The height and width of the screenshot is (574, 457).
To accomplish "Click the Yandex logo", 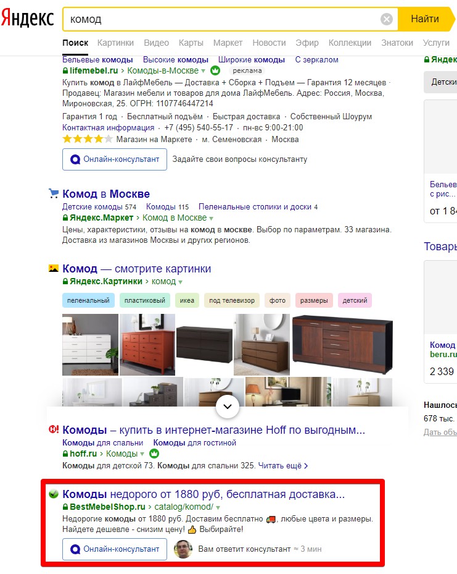I will 27,18.
